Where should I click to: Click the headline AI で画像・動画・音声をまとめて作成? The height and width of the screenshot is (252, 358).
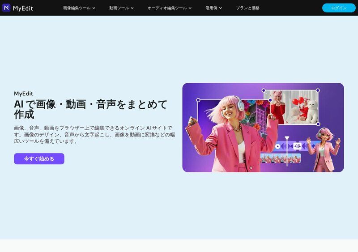[x=91, y=109]
